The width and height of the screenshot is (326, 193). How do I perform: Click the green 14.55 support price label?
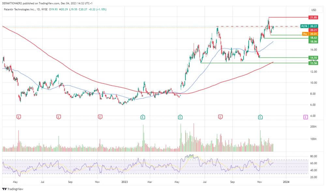pos(313,58)
